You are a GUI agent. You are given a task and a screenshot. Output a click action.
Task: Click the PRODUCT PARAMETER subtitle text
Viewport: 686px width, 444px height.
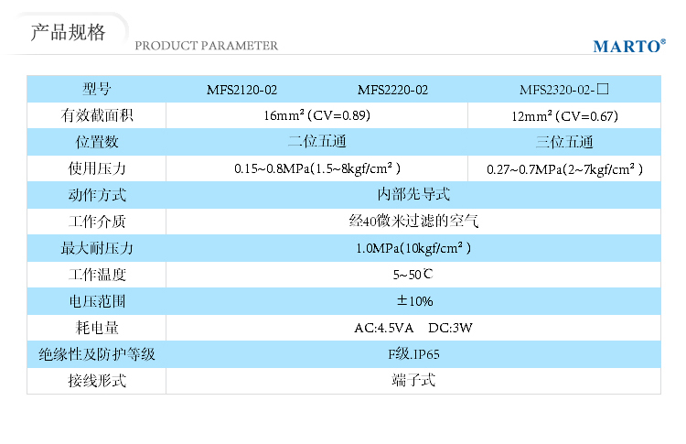pos(207,47)
